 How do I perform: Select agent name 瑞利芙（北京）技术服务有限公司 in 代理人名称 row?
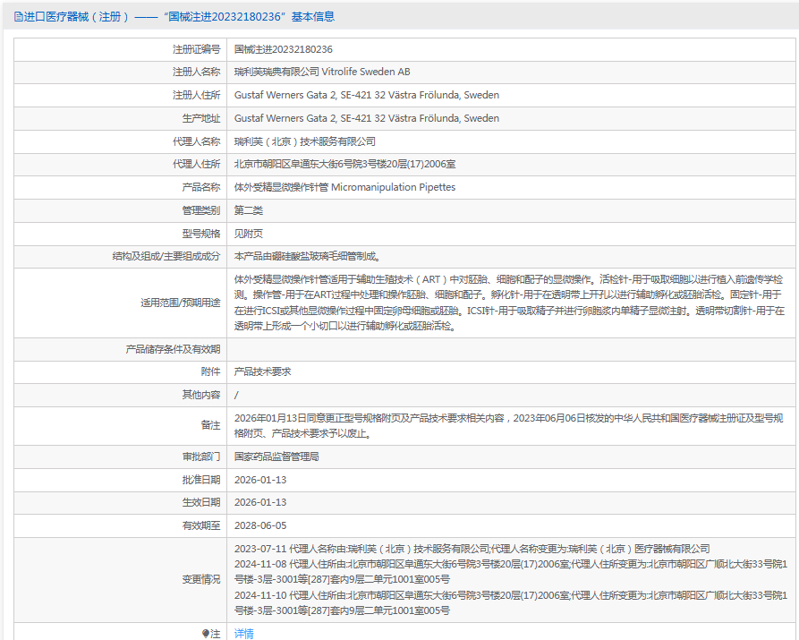pos(305,141)
